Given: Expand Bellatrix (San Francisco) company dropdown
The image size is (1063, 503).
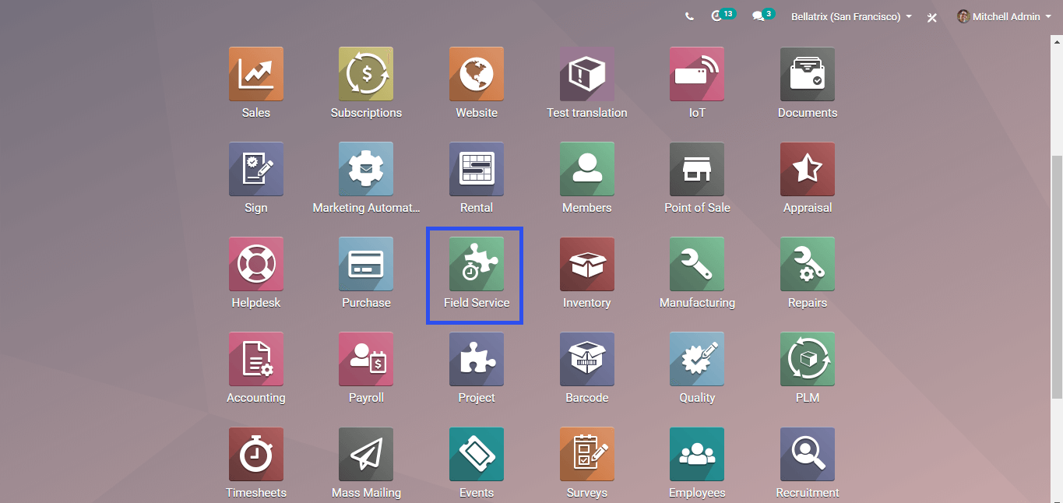Looking at the screenshot, I should [x=851, y=16].
